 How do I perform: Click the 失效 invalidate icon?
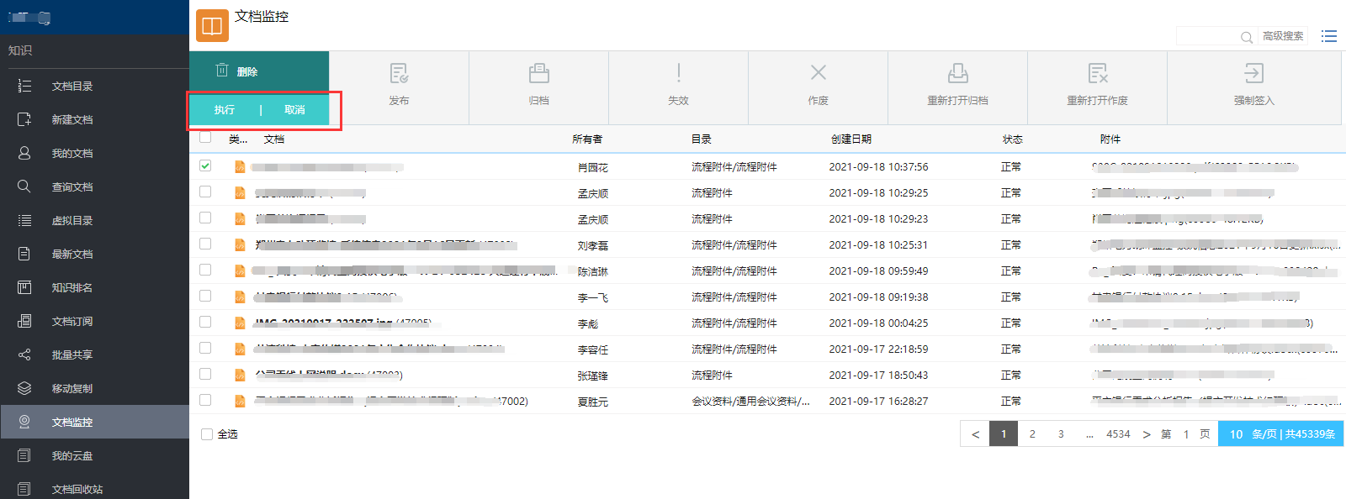coord(678,73)
